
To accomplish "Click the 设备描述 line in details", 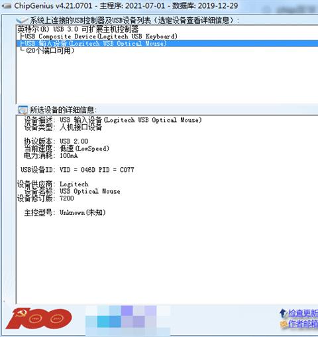I will 113,120.
